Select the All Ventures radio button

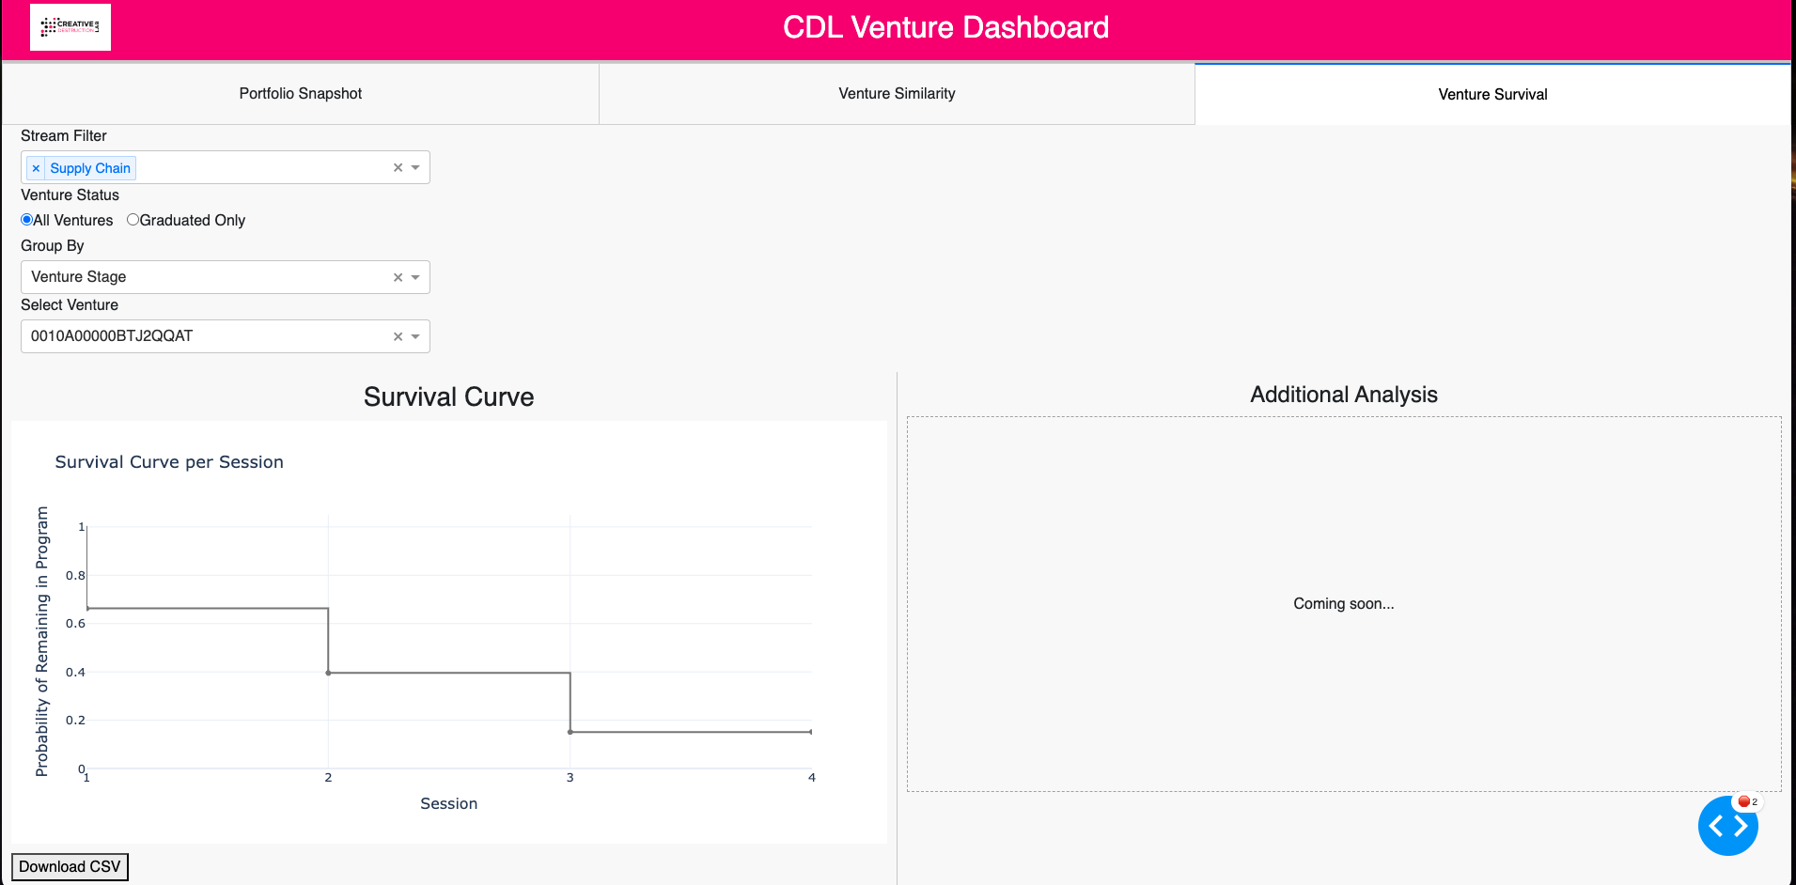click(x=26, y=220)
